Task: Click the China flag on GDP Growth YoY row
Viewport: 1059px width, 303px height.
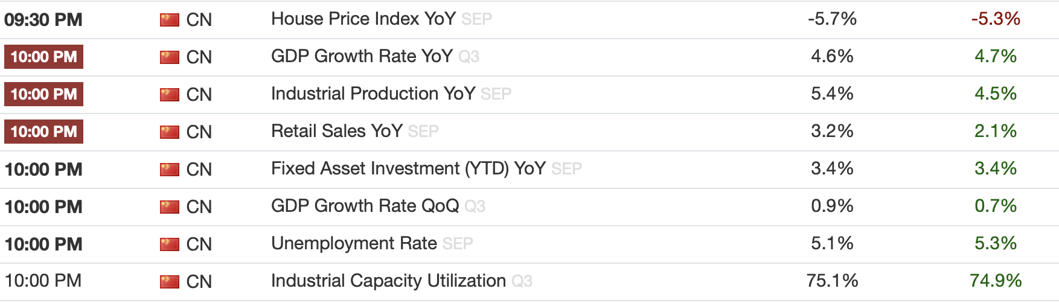Action: (x=170, y=57)
